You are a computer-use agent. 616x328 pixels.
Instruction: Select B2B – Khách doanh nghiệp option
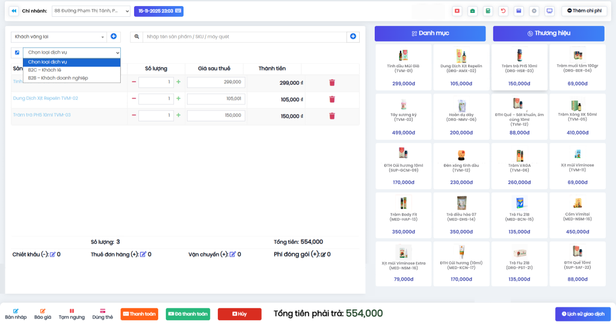click(x=72, y=78)
